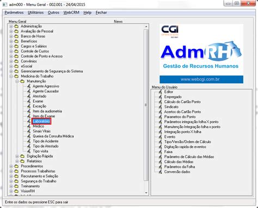
Task: Select Processos Trabalhistas entry
Action: tap(38, 171)
